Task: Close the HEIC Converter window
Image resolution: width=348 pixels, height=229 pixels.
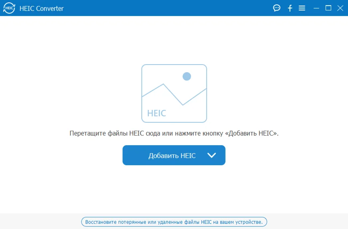Action: pos(340,8)
